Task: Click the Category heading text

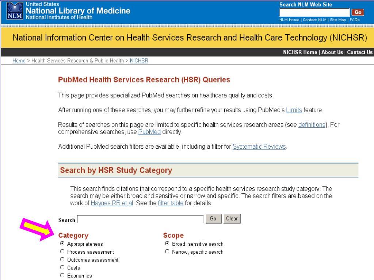Action: tap(73, 236)
